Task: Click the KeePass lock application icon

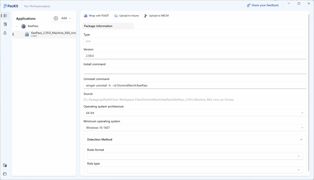Action: point(23,26)
